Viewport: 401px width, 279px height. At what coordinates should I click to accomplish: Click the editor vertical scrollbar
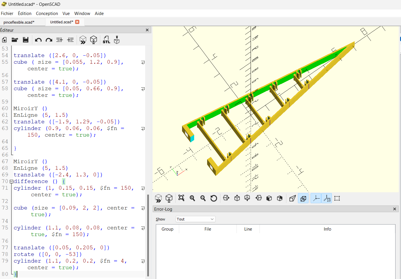[x=148, y=235]
